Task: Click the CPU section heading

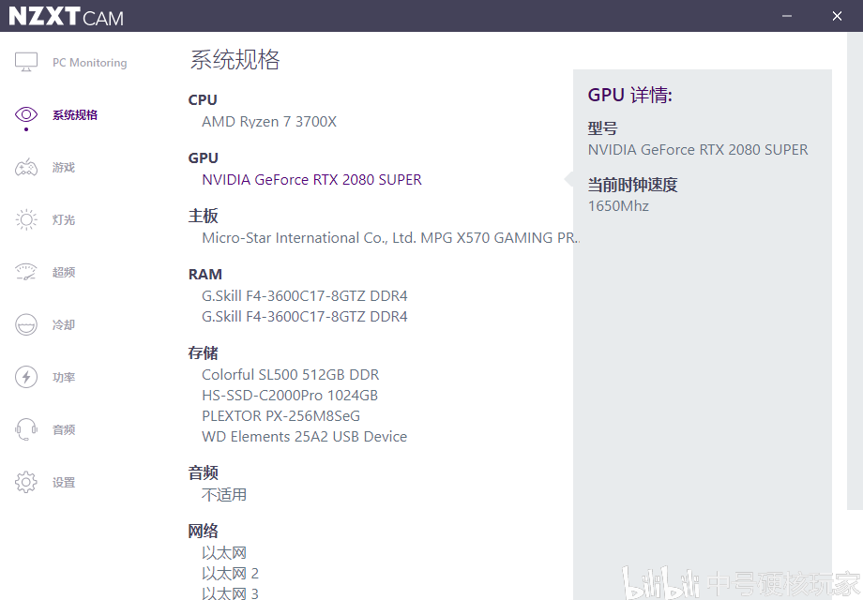Action: click(203, 100)
